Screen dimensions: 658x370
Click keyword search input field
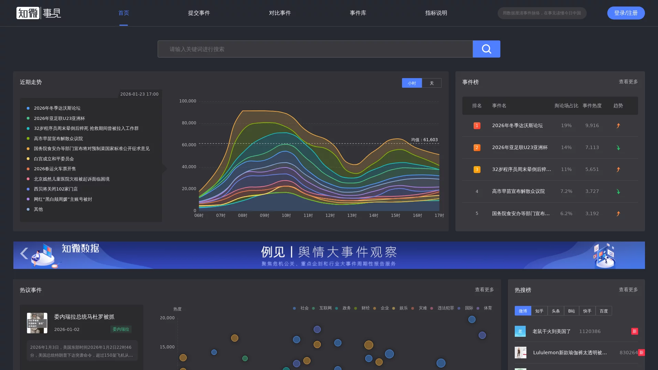[315, 49]
